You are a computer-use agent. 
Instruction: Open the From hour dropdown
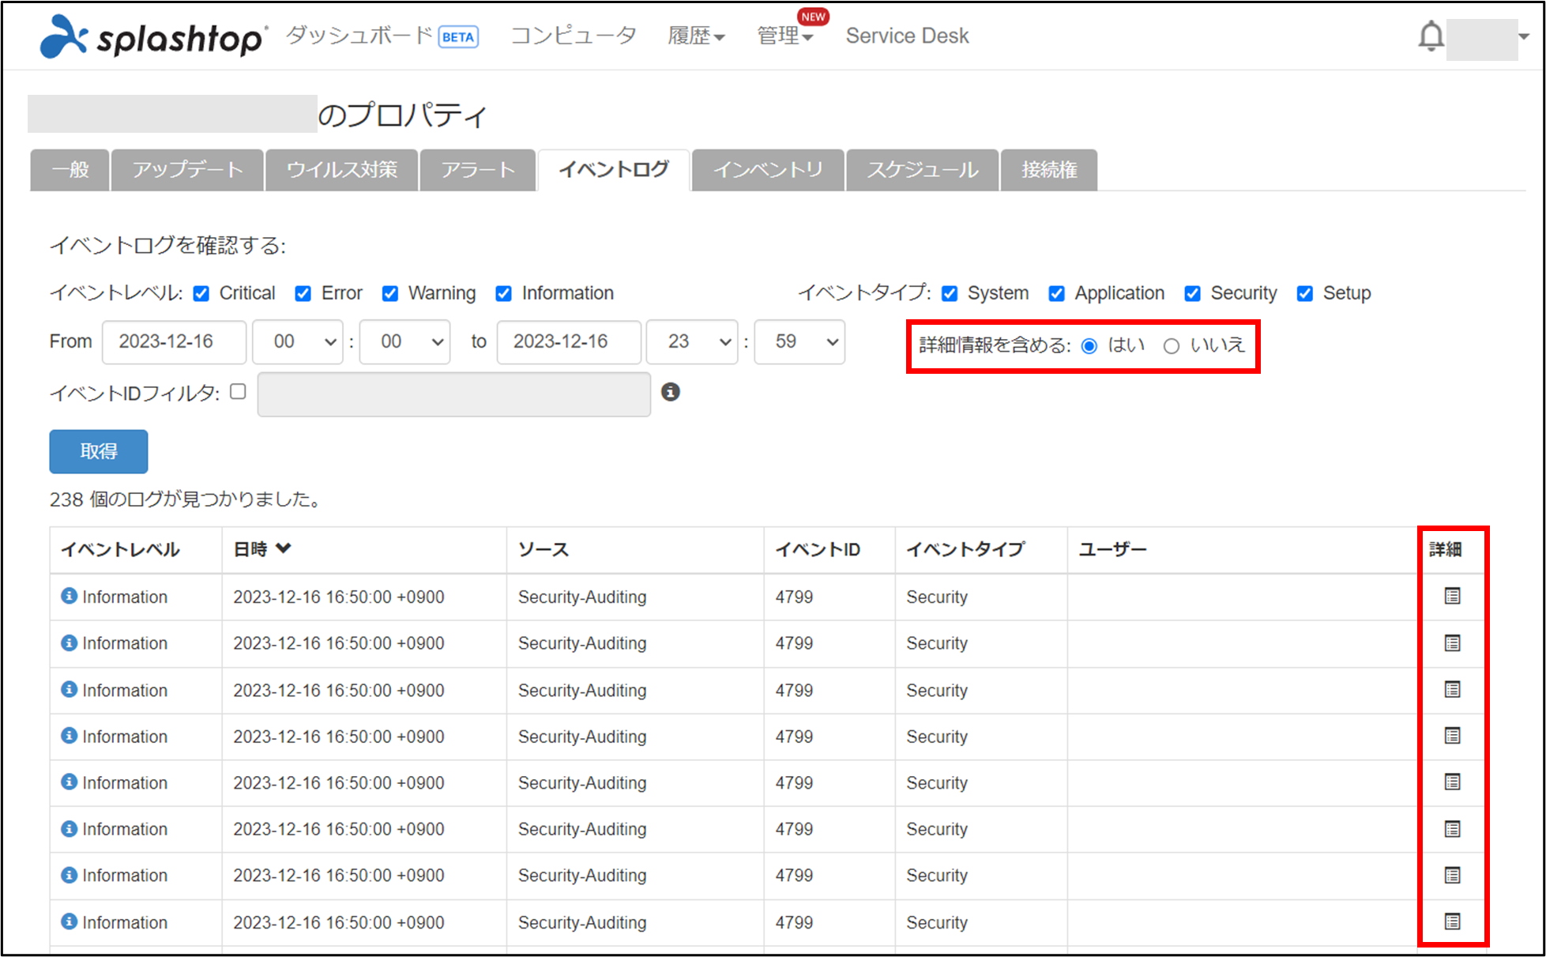point(298,341)
